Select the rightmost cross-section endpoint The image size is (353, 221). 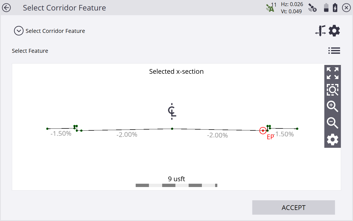click(x=297, y=129)
